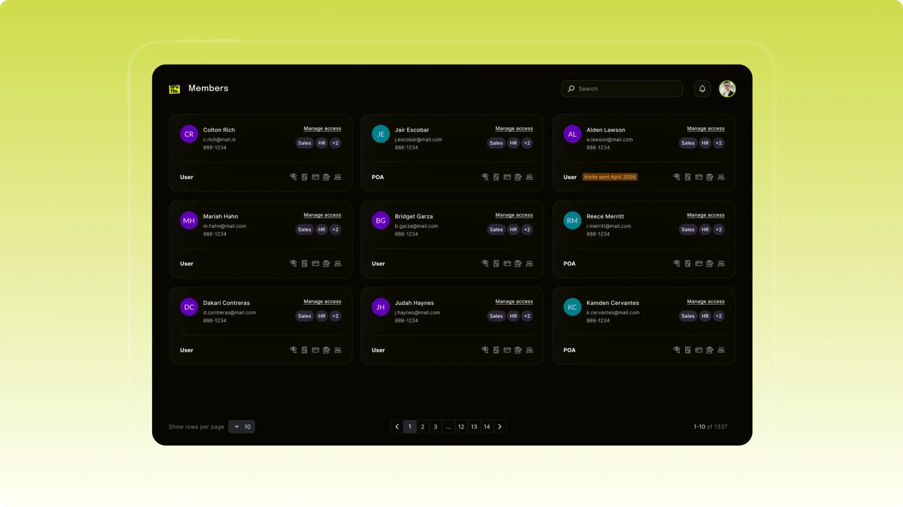
Task: Click the credit card icon on Mariah Hahn's card
Action: point(316,263)
